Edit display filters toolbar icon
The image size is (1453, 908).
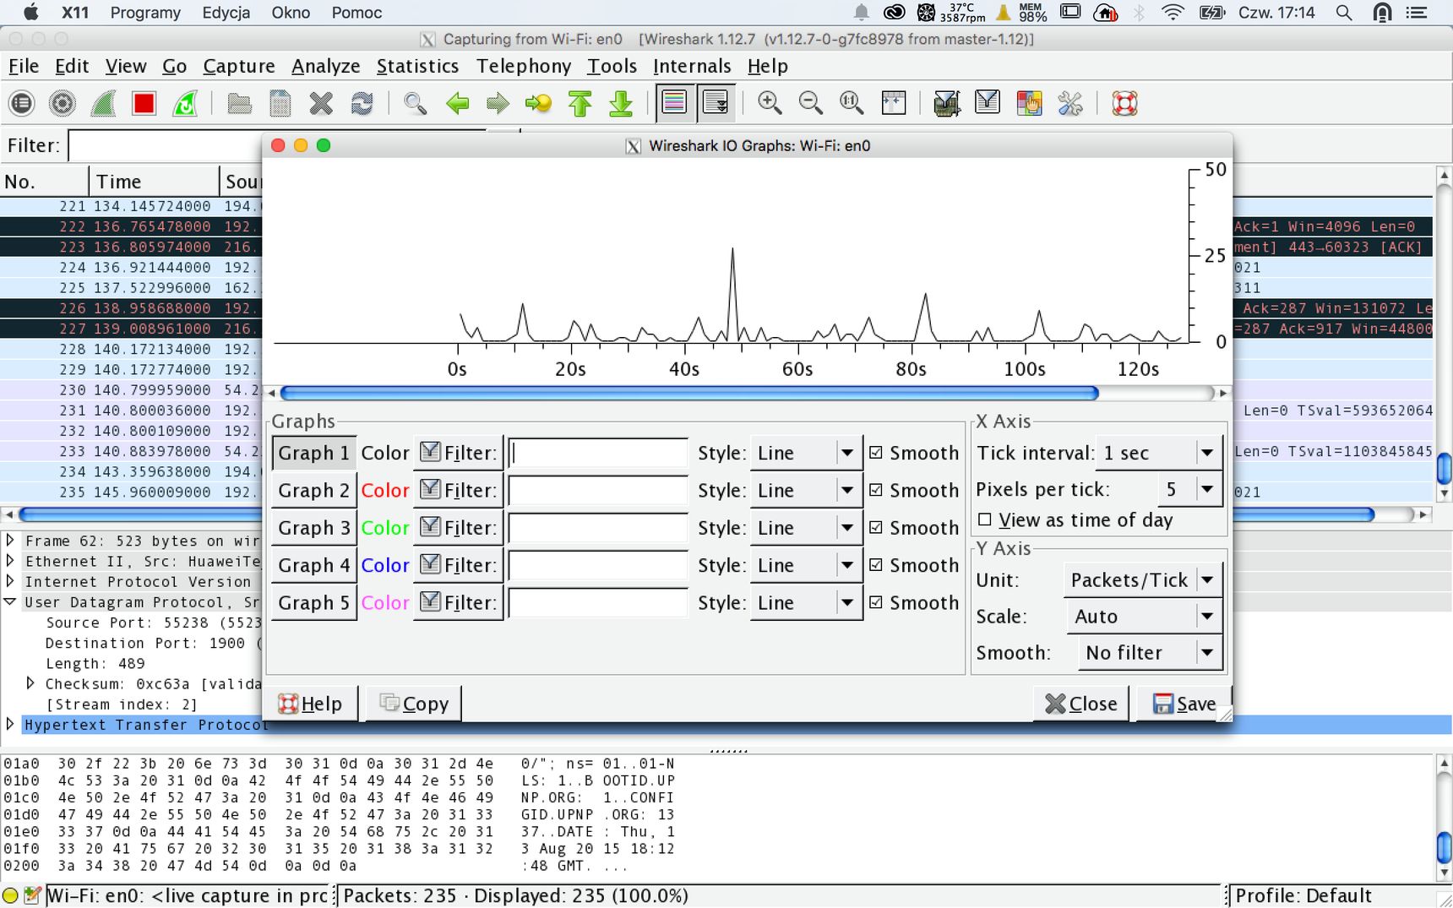pyautogui.click(x=988, y=103)
